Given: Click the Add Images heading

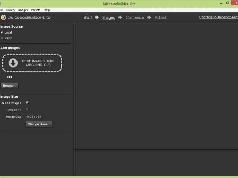Looking at the screenshot, I should pos(10,48).
